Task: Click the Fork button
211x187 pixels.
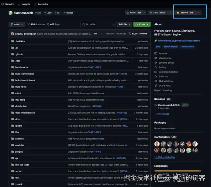Action: click(x=158, y=13)
